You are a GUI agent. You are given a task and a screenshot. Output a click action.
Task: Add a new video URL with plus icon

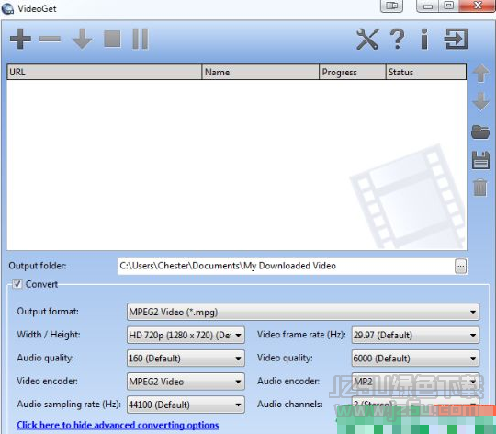click(20, 39)
